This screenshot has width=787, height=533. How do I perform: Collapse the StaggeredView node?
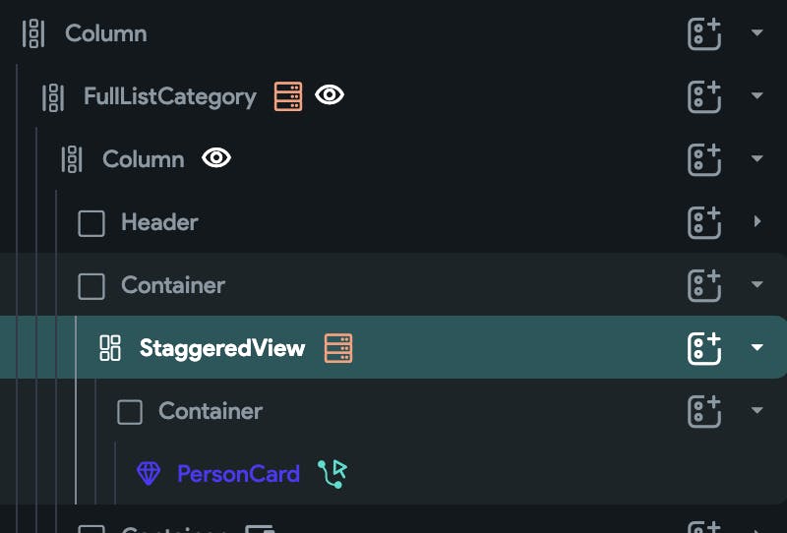pyautogui.click(x=757, y=348)
